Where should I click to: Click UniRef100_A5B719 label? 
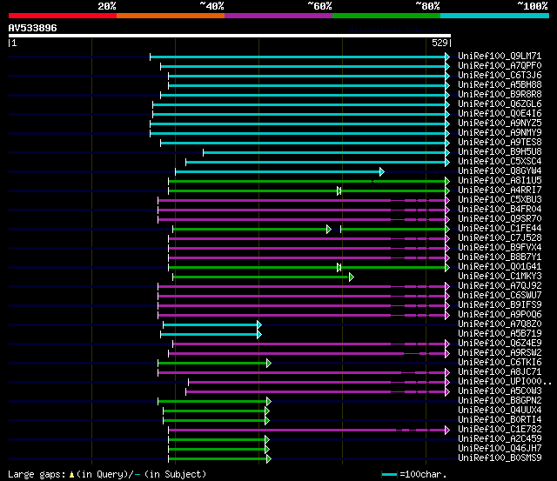click(500, 334)
